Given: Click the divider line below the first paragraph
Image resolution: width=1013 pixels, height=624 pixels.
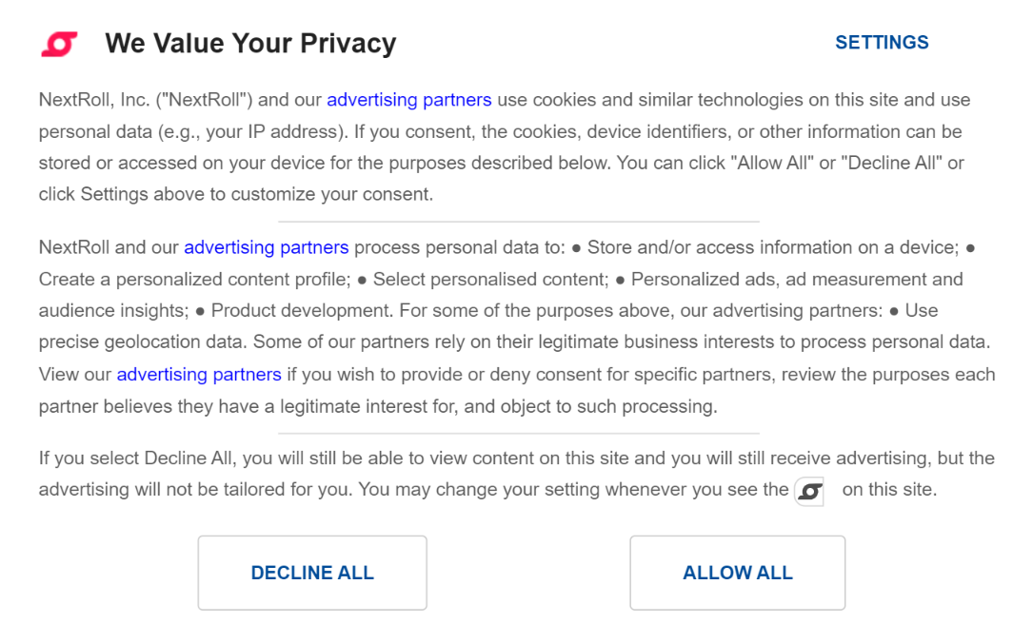Looking at the screenshot, I should tap(518, 222).
